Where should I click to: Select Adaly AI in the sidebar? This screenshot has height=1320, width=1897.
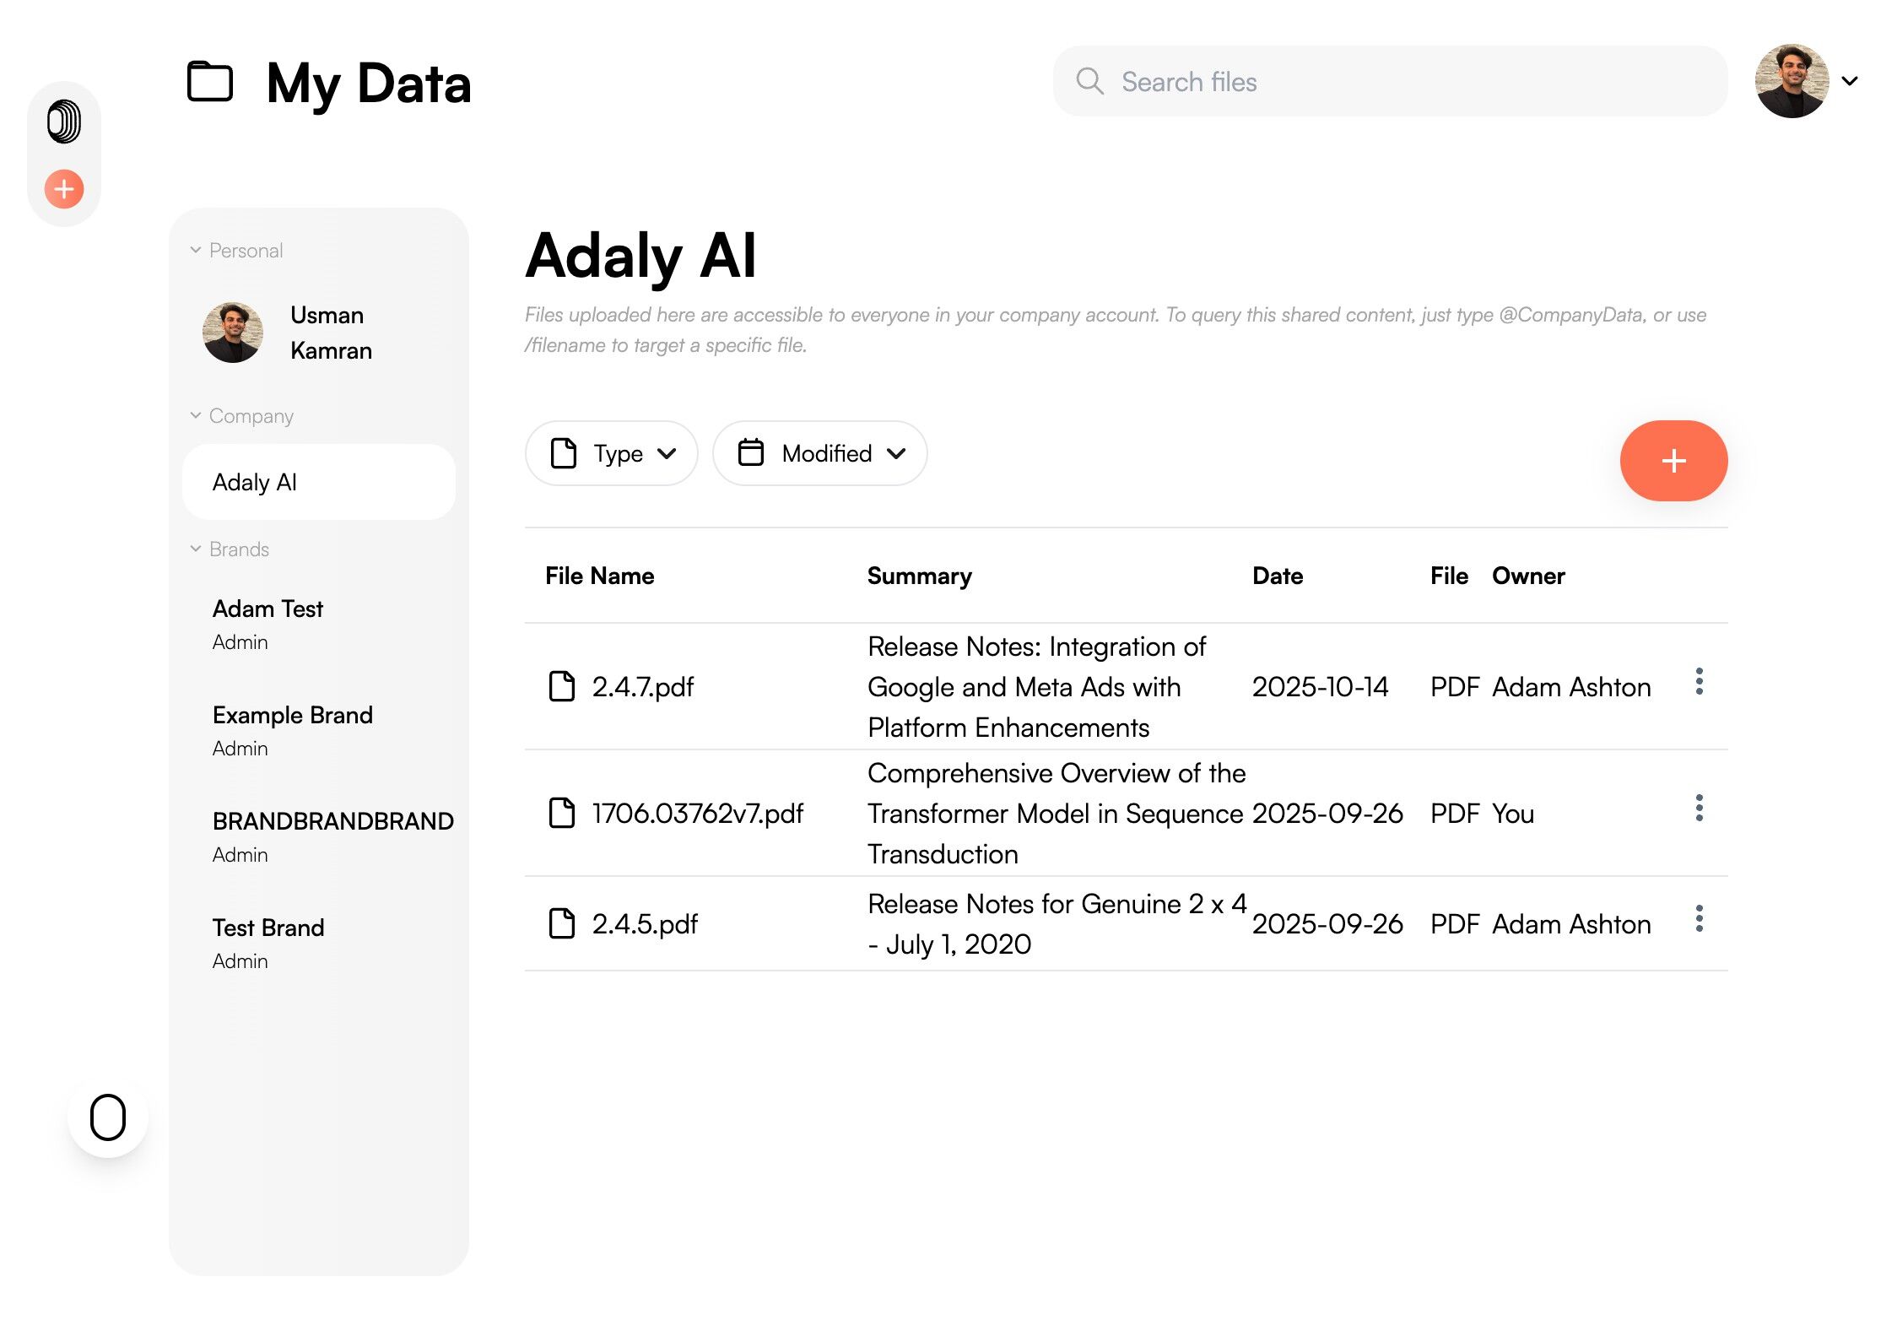click(x=319, y=482)
